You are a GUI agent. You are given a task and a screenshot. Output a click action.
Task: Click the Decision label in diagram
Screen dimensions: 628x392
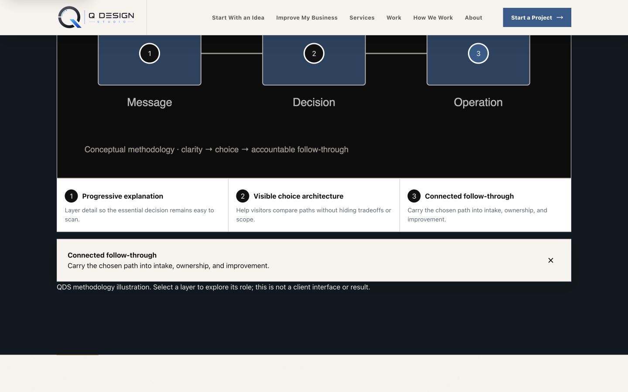coord(314,102)
